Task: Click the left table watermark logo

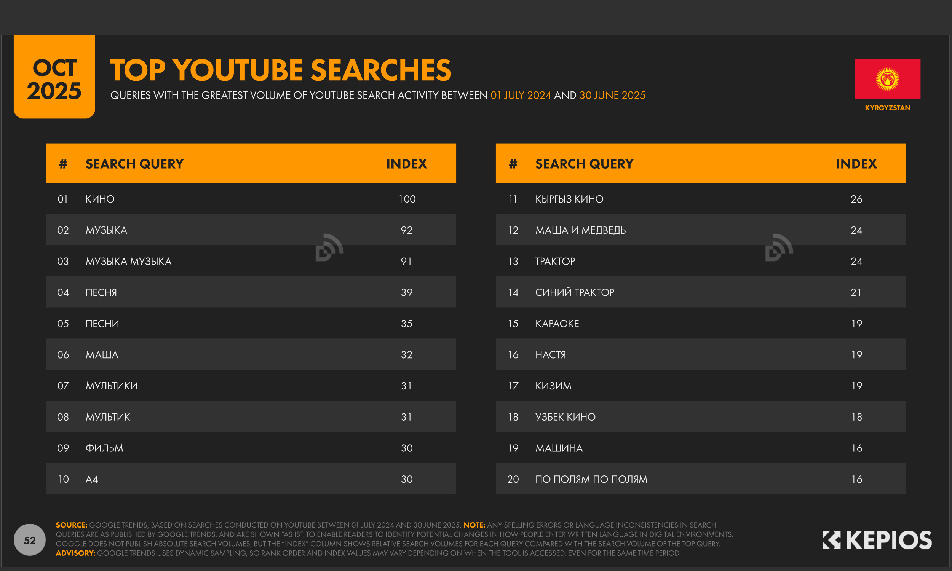Action: pos(329,247)
